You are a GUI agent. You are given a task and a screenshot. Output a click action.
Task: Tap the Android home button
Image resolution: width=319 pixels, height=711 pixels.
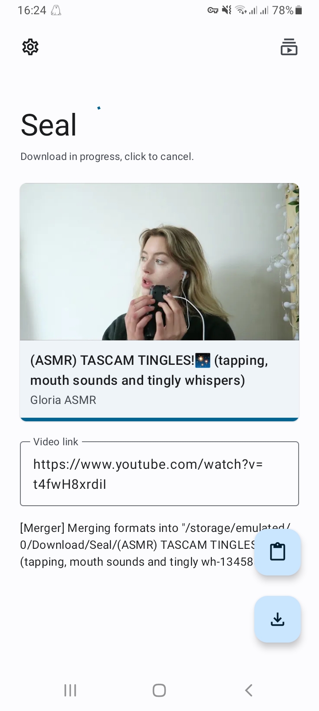pos(159,690)
